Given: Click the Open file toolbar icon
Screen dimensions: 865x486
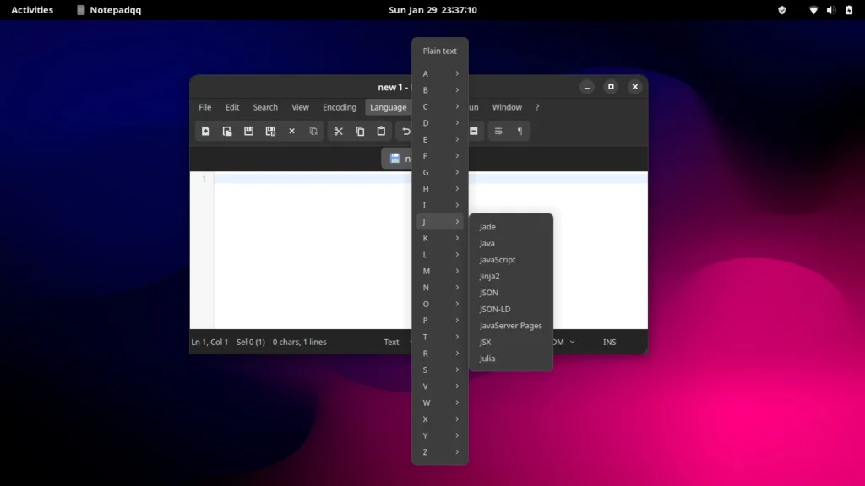Looking at the screenshot, I should pyautogui.click(x=227, y=131).
